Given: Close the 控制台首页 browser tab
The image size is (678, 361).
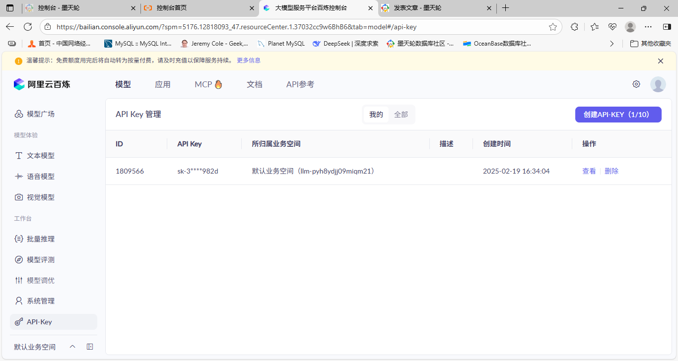Looking at the screenshot, I should [252, 8].
